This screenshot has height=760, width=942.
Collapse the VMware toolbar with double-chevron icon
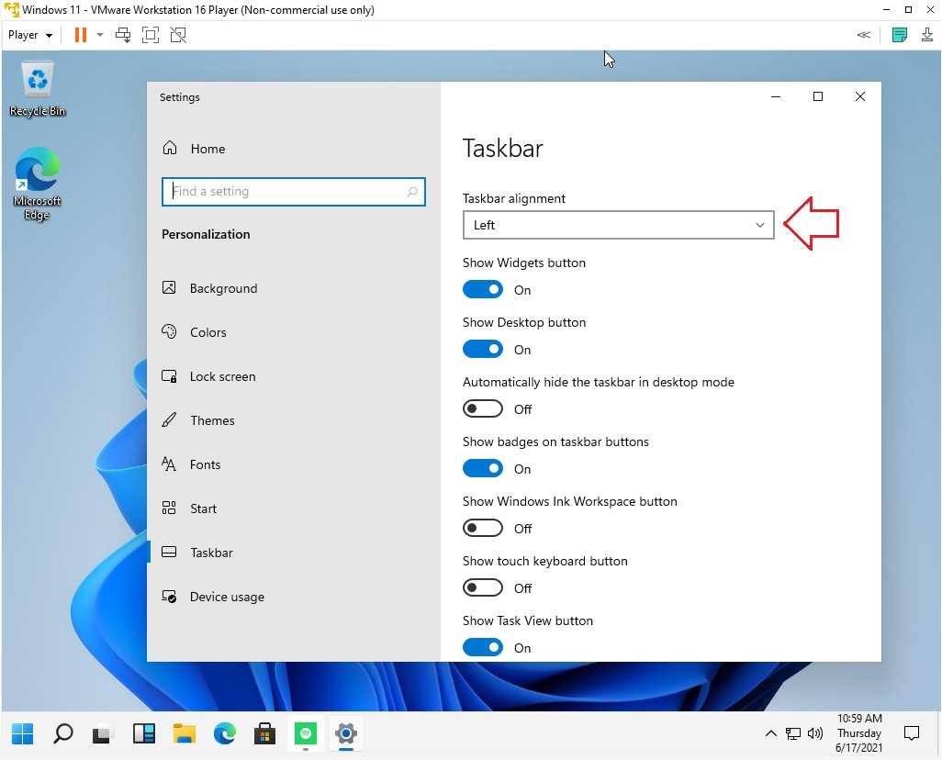[863, 35]
